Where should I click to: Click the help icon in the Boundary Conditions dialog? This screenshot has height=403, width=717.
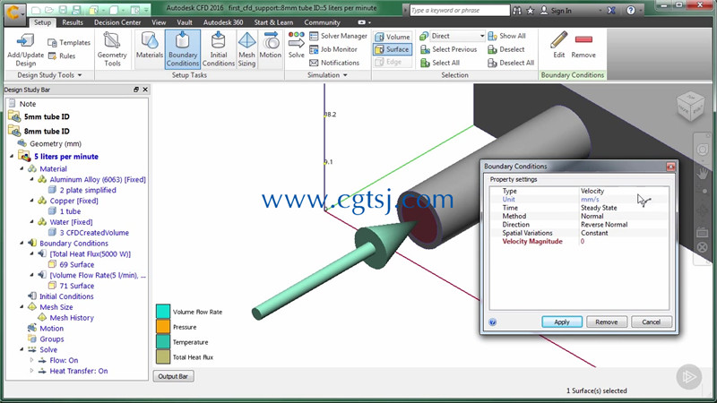(492, 322)
